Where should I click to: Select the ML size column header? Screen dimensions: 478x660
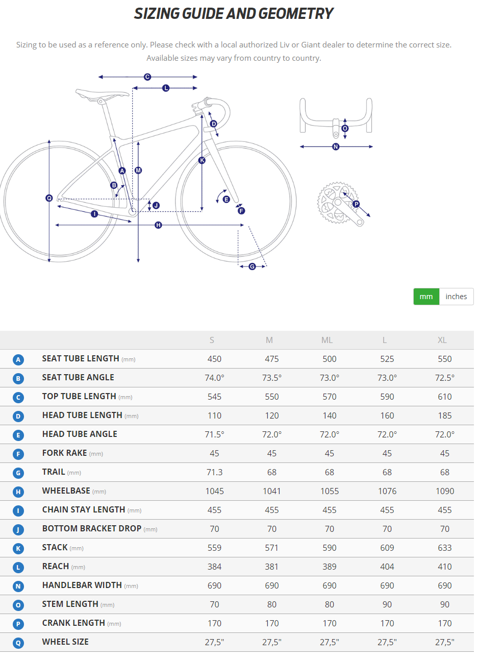pyautogui.click(x=327, y=340)
